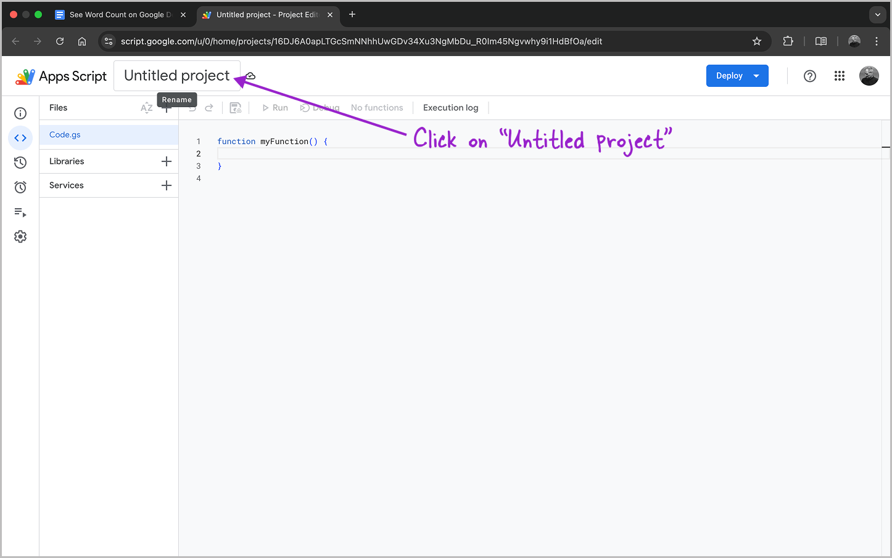The width and height of the screenshot is (892, 558).
Task: Open Executions from the sidebar list icon
Action: [20, 212]
